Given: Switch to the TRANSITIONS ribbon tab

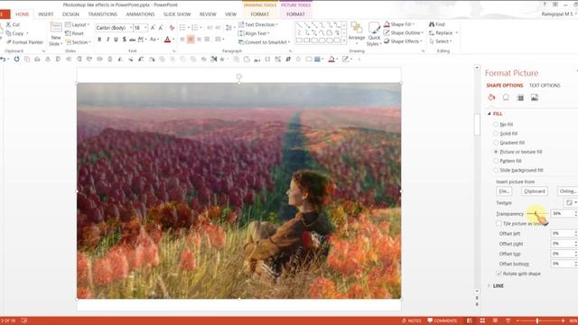Looking at the screenshot, I should [102, 14].
